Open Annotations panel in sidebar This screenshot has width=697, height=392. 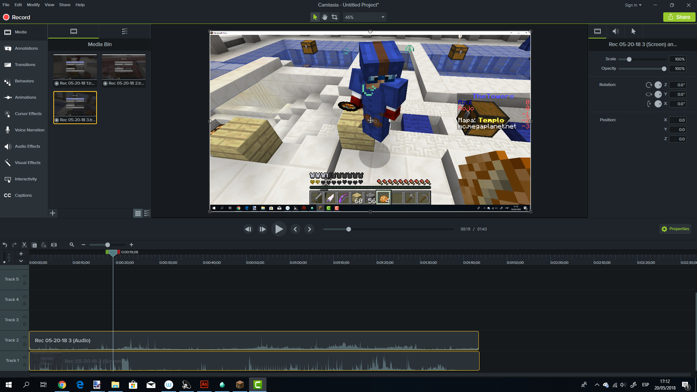24,48
